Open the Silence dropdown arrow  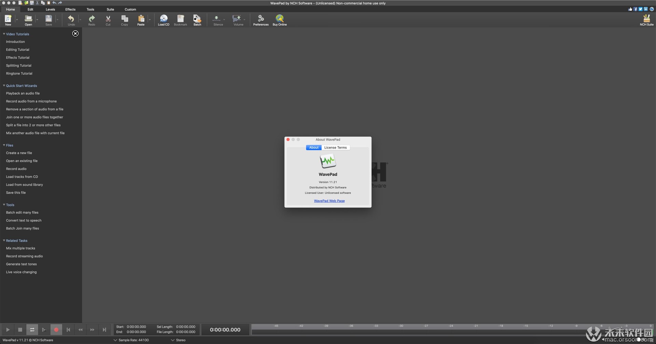click(224, 19)
